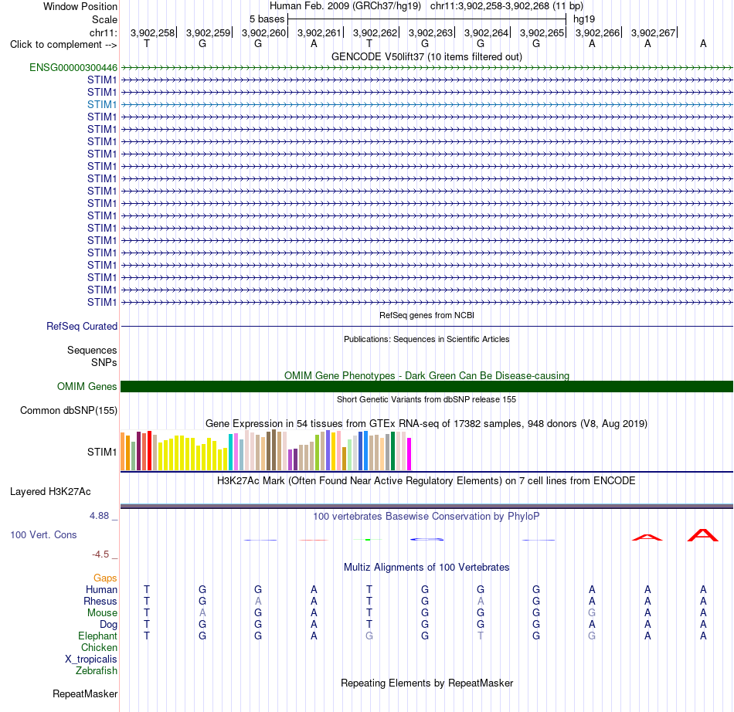Click 'RefSeq genes from NCBI' title
Screen dimensions: 734x712
426,315
